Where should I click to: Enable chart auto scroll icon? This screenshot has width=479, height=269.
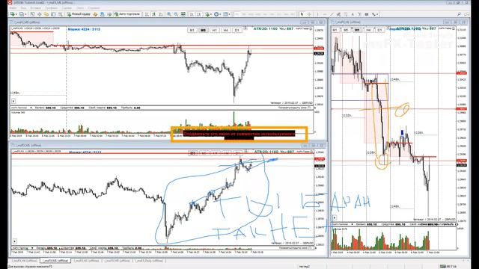[192, 14]
